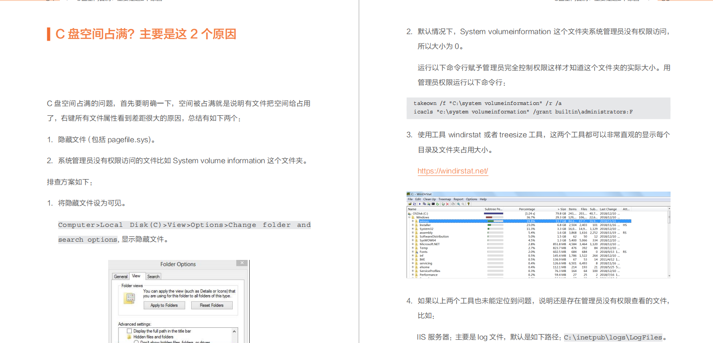
Task: Click Advanced settings scroll up arrow
Action: click(x=234, y=331)
